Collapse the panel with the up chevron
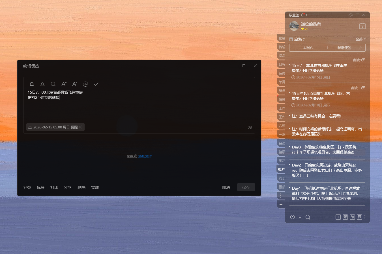The image size is (382, 254). 364,15
